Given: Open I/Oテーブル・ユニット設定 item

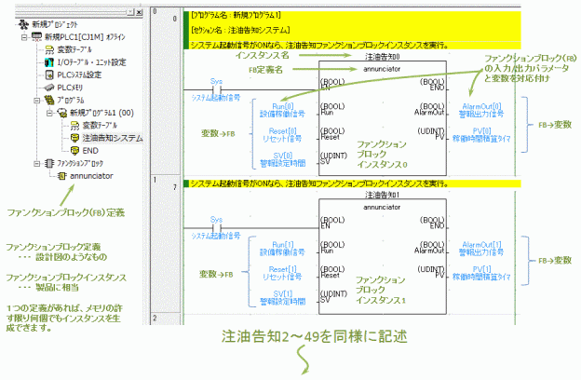Looking at the screenshot, I should 91,62.
